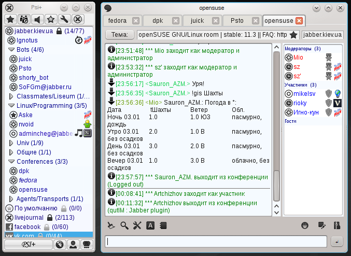Select the fedora conference in roster
This screenshot has width=351, height=256.
point(49,180)
